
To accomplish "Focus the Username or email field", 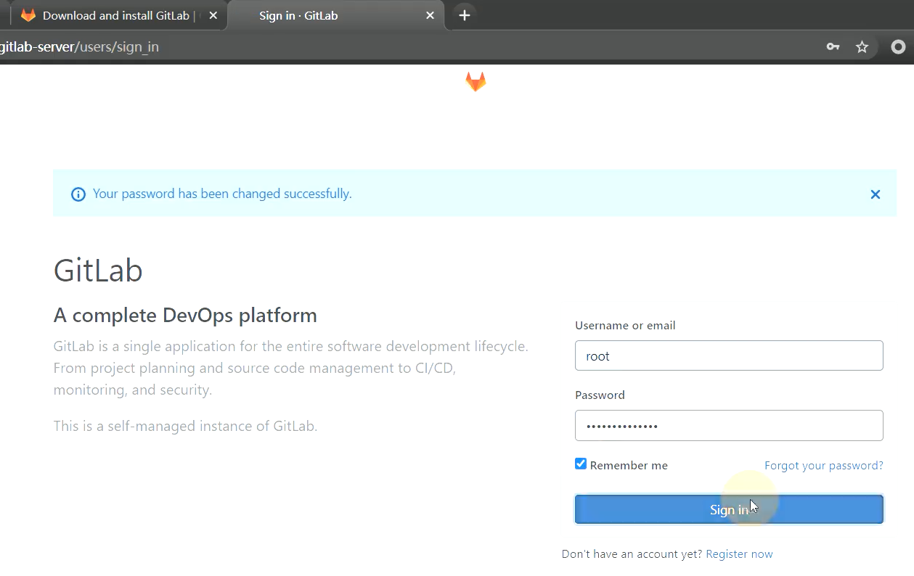I will tap(729, 356).
